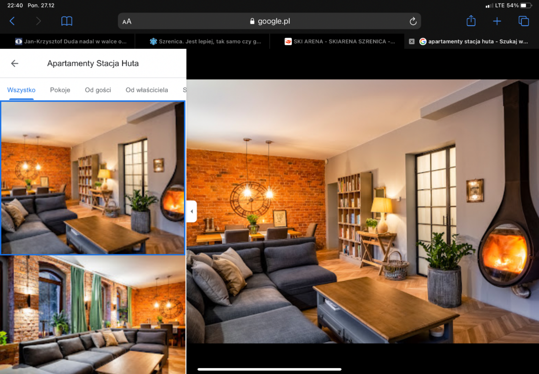539x374 pixels.
Task: Select the Pokoje photo filter
Action: (60, 90)
